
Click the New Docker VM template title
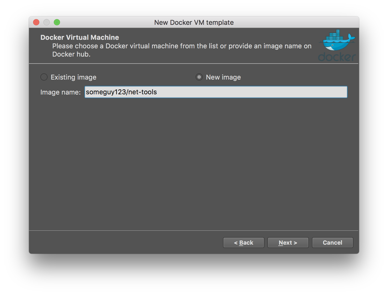pos(194,22)
